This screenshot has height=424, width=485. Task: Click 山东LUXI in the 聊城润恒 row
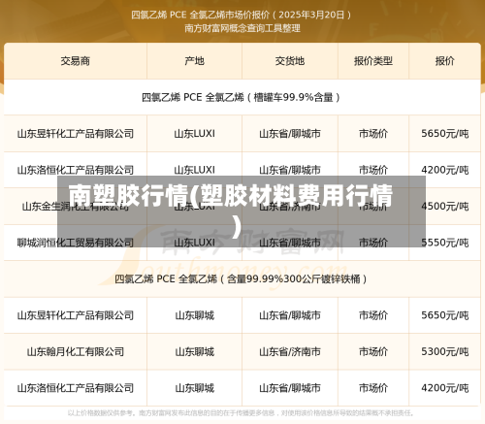pos(194,243)
